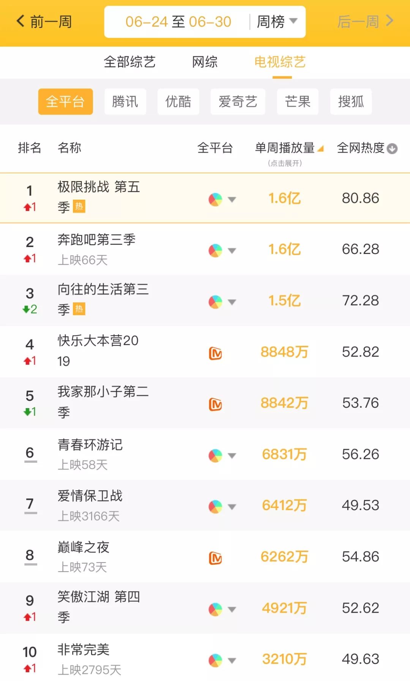The height and width of the screenshot is (681, 410).
Task: Expand platform breakdown for 爱情保卫战
Action: (232, 507)
